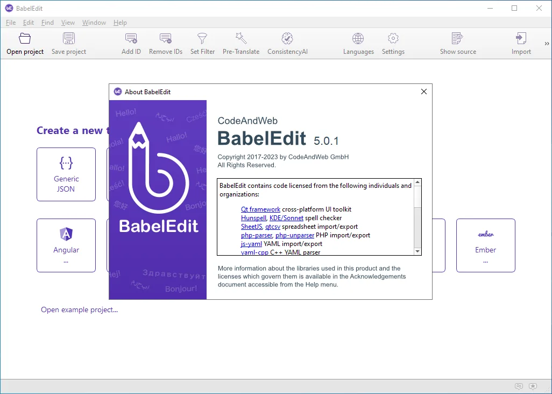This screenshot has width=552, height=394.
Task: Open the Window menu
Action: pos(94,23)
